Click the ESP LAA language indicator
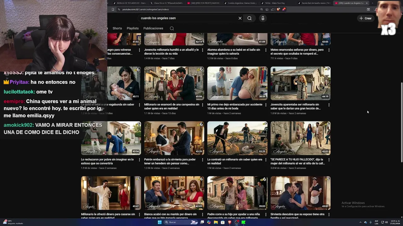The image size is (403, 226). coord(377,222)
